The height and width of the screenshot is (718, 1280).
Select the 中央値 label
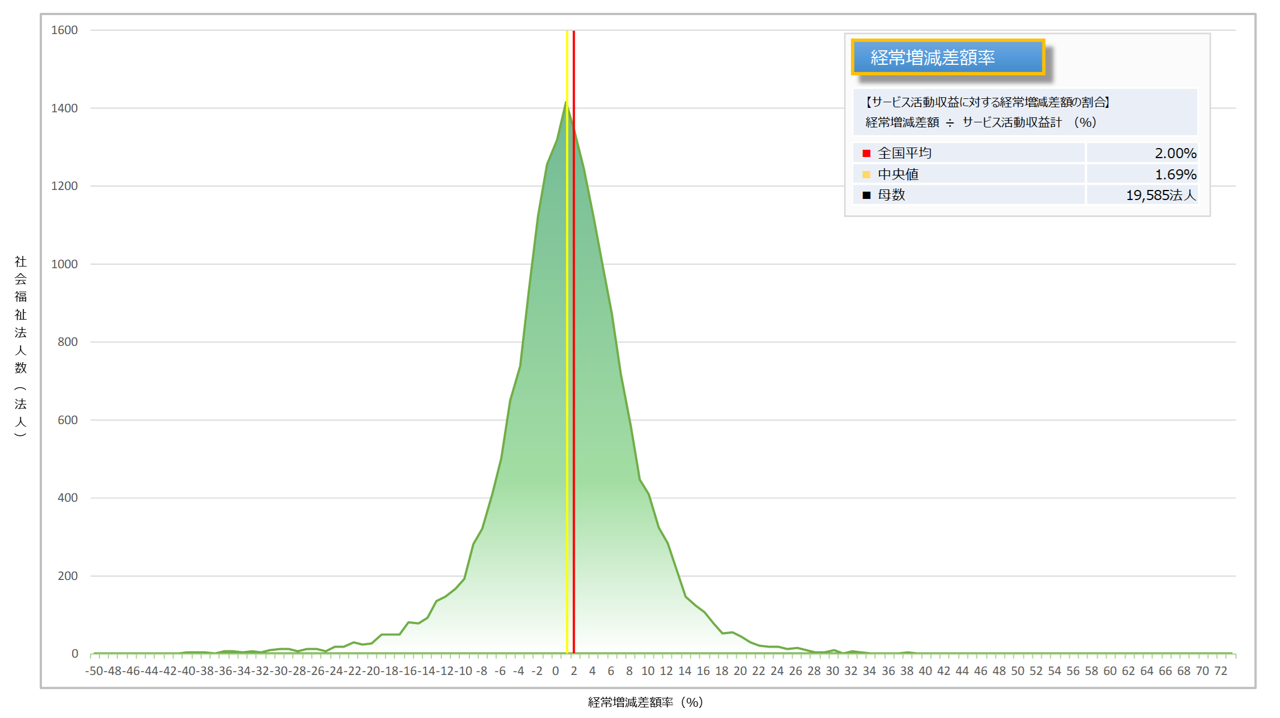pos(898,174)
